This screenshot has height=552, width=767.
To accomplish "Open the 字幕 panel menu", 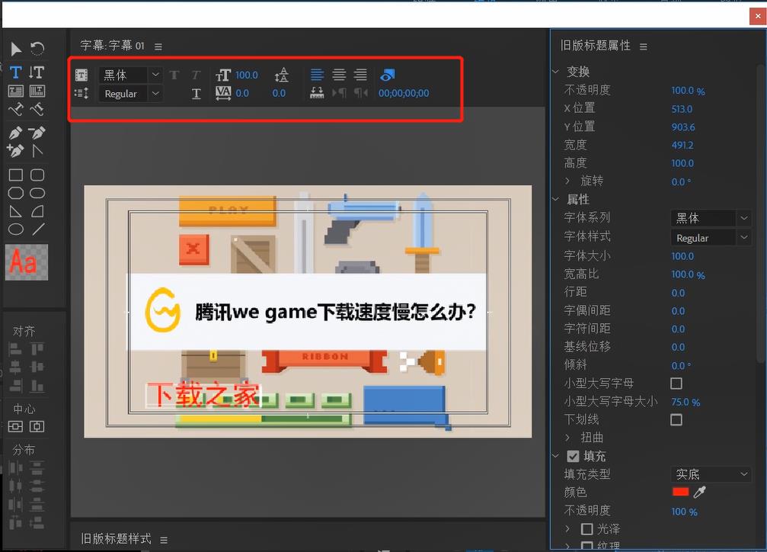I will 158,45.
